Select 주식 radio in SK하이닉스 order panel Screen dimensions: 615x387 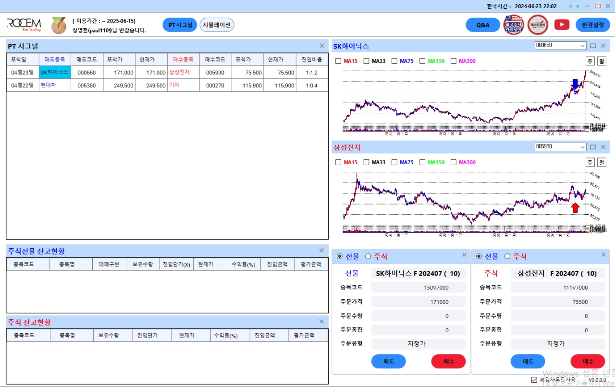[x=368, y=256]
